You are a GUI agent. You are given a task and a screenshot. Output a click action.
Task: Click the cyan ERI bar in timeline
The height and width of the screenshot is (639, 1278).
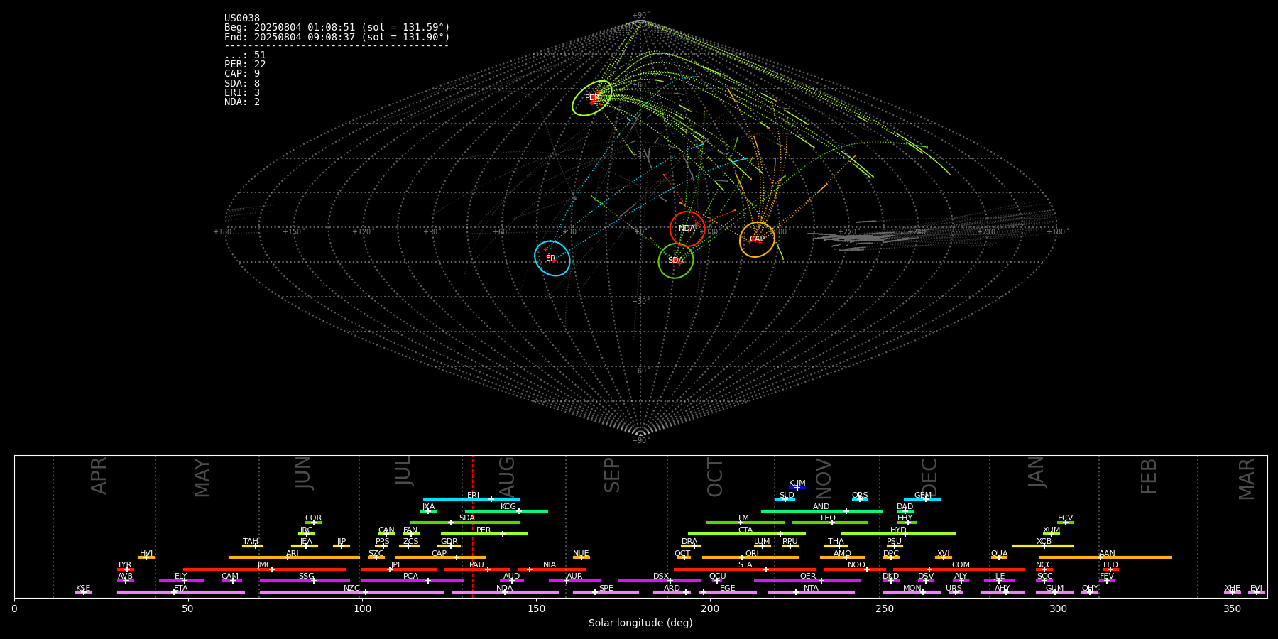tap(471, 499)
